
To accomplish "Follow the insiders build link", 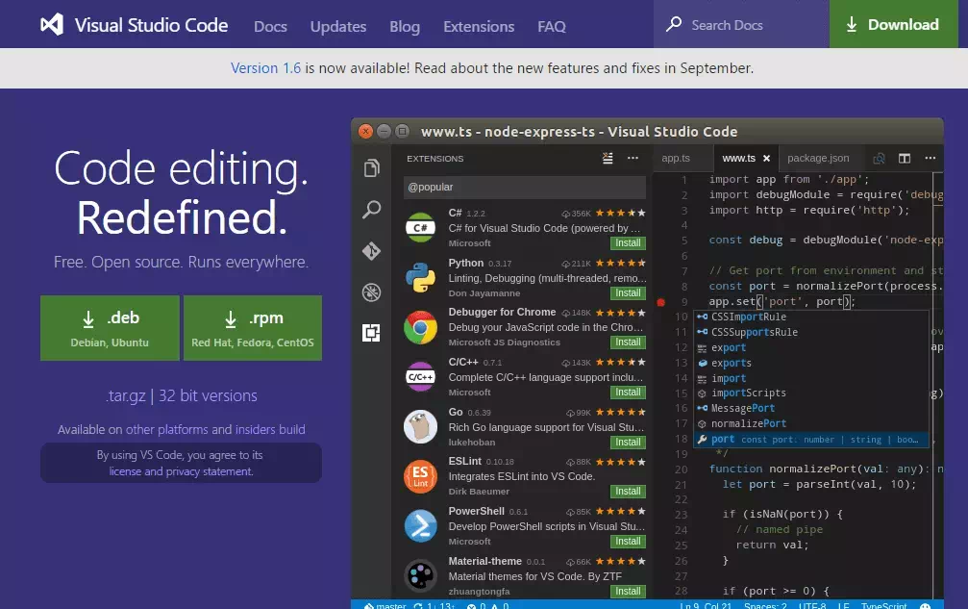I will click(x=270, y=429).
